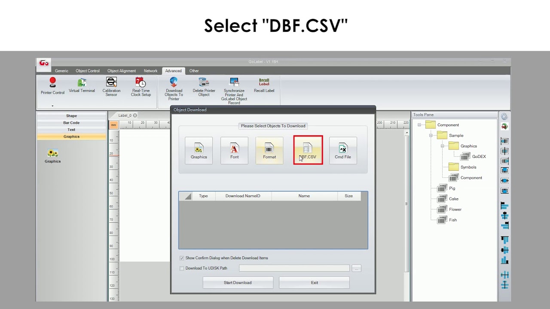Screen dimensions: 550x309
Task: Select the Cmd File object type
Action: (343, 150)
